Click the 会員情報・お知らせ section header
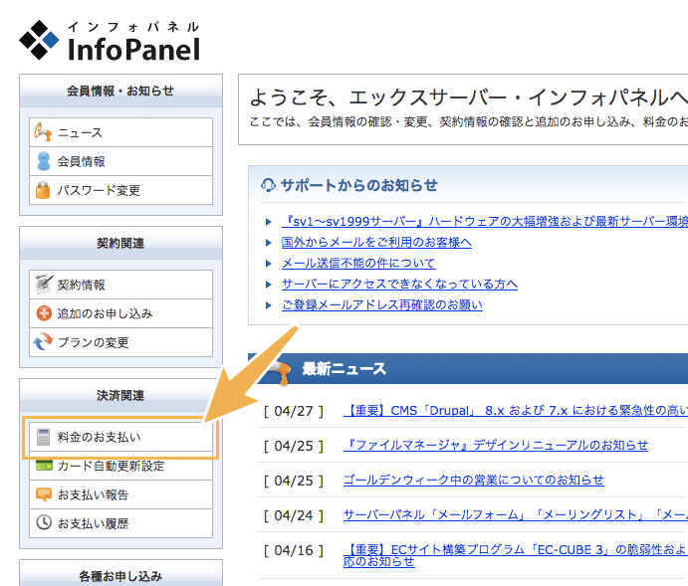 point(120,91)
